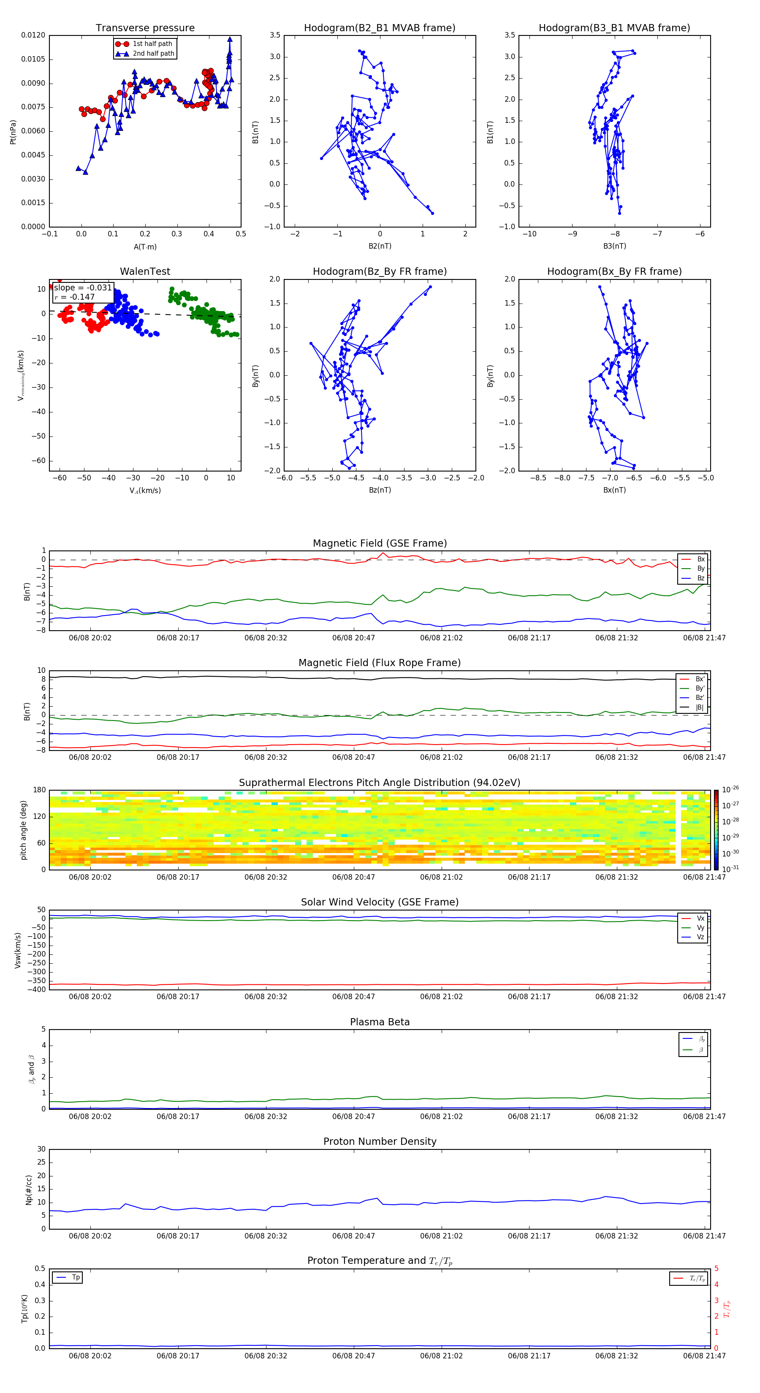This screenshot has height=1393, width=760.
Task: Click the 'Plasma Beta' plot title
Action: click(x=380, y=1022)
